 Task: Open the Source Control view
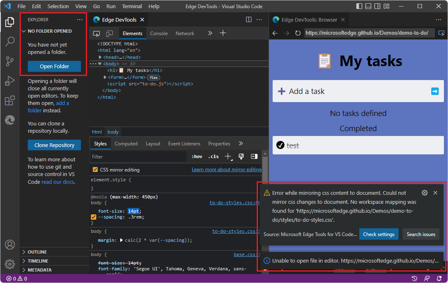tap(9, 61)
